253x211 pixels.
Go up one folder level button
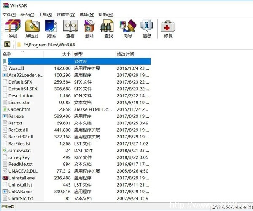click(7, 44)
